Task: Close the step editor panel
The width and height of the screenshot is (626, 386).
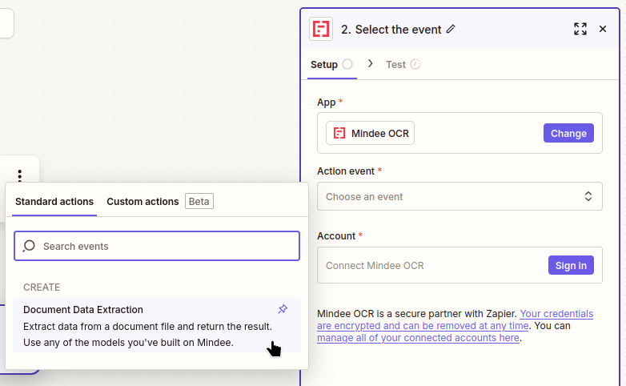Action: coord(603,29)
